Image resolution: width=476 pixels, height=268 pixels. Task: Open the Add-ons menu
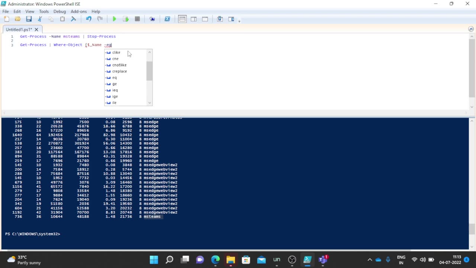(79, 12)
